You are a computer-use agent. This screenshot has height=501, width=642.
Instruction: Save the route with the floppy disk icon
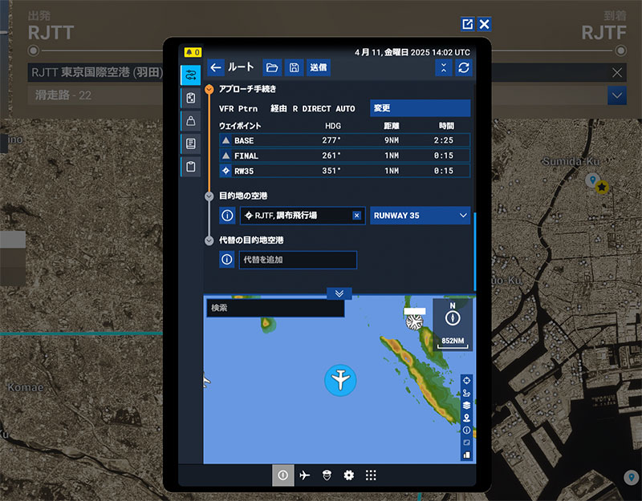click(x=294, y=67)
